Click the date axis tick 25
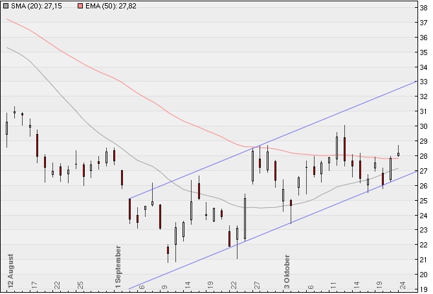The height and width of the screenshot is (294, 433). pos(80,285)
